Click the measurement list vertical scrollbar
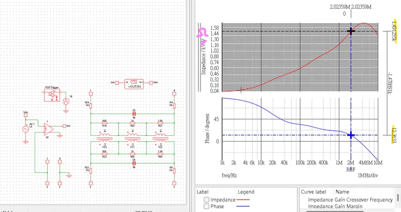 (x=398, y=197)
